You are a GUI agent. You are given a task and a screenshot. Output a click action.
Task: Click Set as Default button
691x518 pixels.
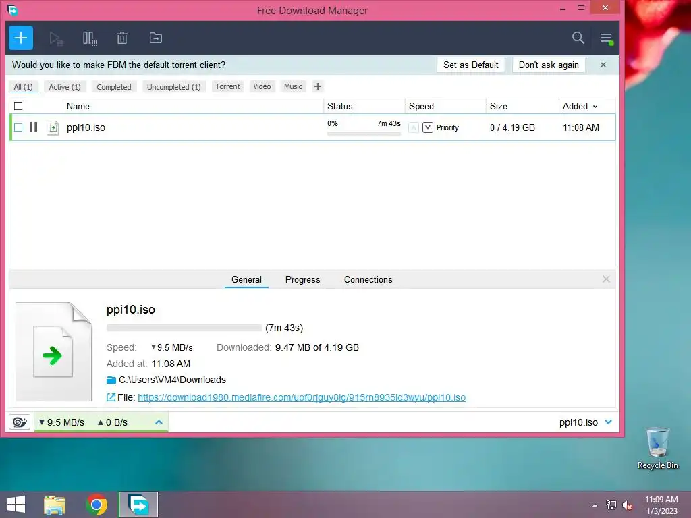pyautogui.click(x=470, y=65)
